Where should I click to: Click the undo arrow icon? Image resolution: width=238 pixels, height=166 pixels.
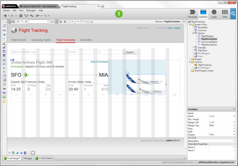(38, 16)
